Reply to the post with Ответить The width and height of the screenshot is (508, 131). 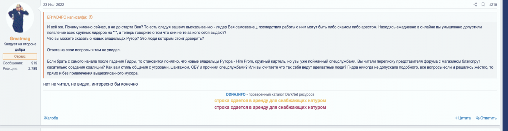pyautogui.click(x=486, y=118)
